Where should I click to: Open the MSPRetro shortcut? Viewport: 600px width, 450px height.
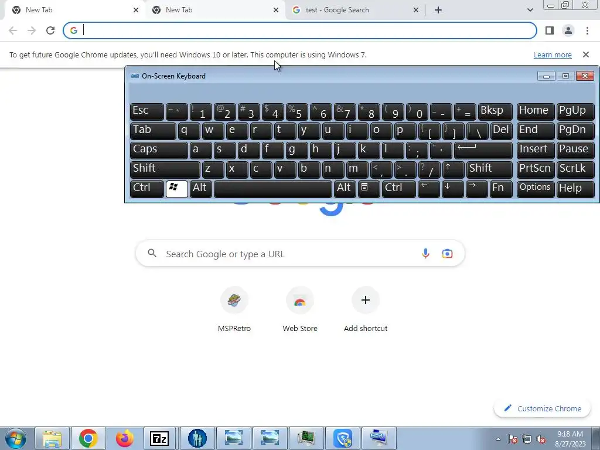[x=234, y=309]
